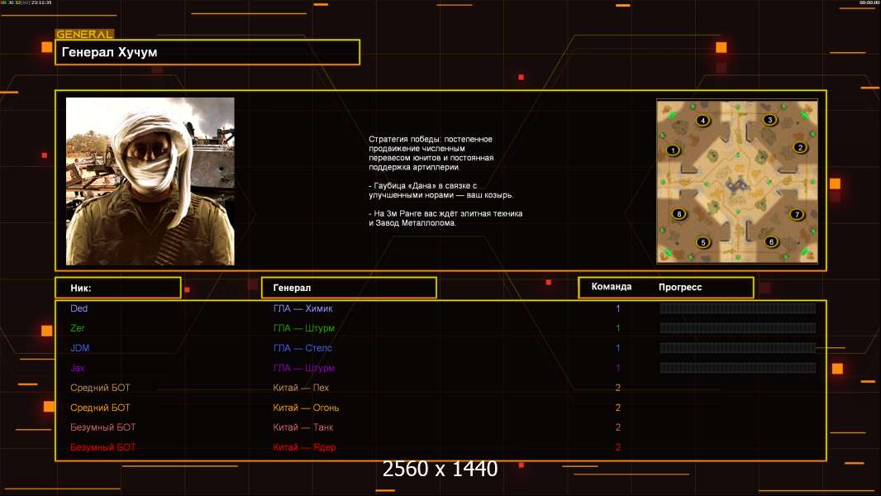881x496 pixels.
Task: Click the Команда column header
Action: point(612,287)
